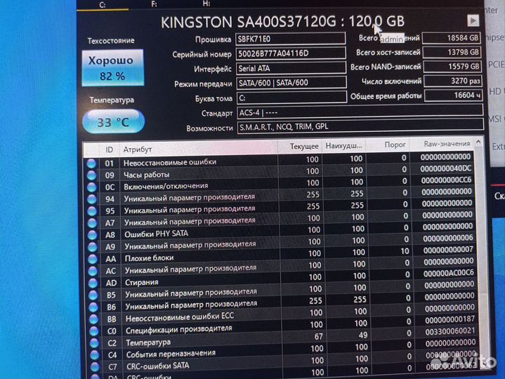505x379 pixels.
Task: Click status icon for attribute A7
Action: 93,223
